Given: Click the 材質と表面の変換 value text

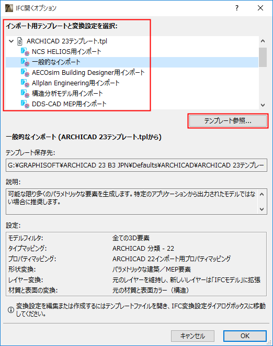Looking at the screenshot, I should (x=151, y=290).
